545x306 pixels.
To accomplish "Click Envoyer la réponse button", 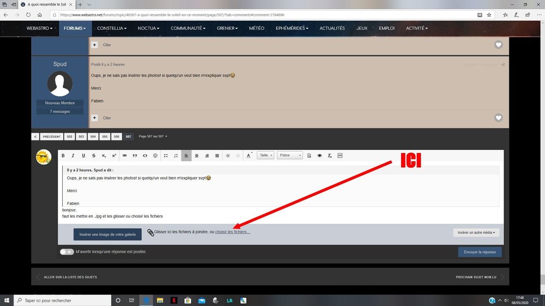I will click(x=480, y=252).
